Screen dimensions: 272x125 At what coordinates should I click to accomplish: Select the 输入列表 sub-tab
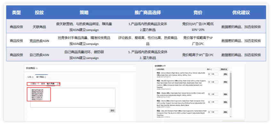coord(51,84)
